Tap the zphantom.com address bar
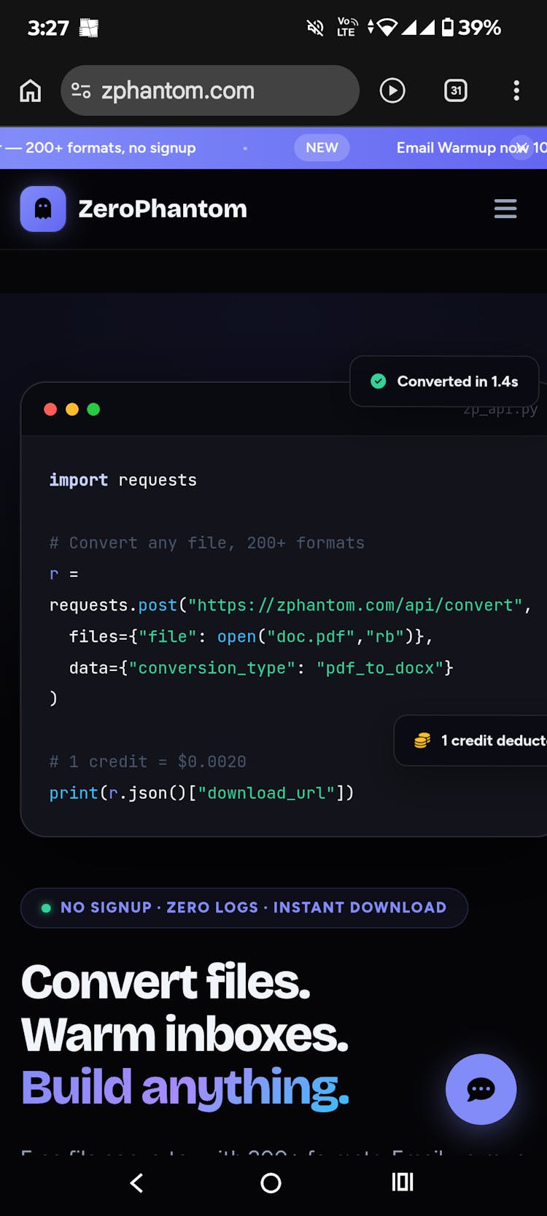 click(x=212, y=90)
